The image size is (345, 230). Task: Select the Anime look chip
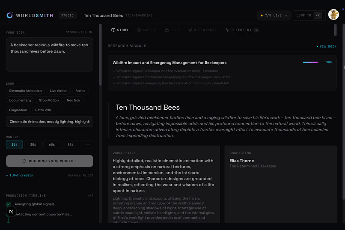click(x=80, y=91)
